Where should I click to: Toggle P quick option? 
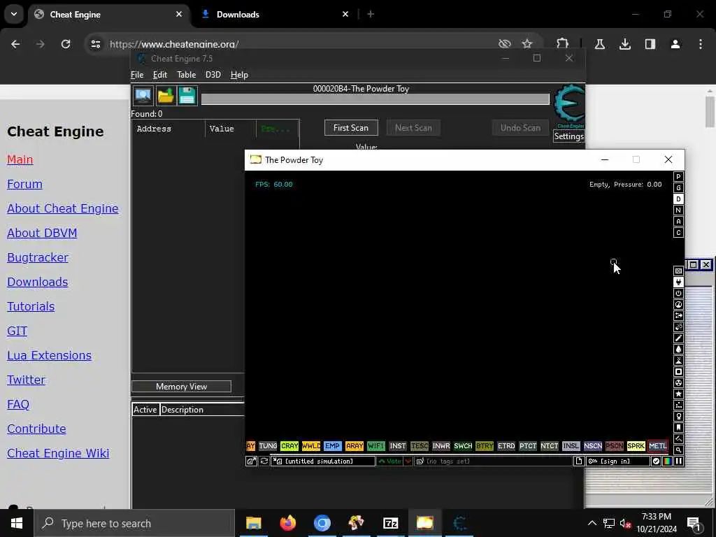[678, 177]
